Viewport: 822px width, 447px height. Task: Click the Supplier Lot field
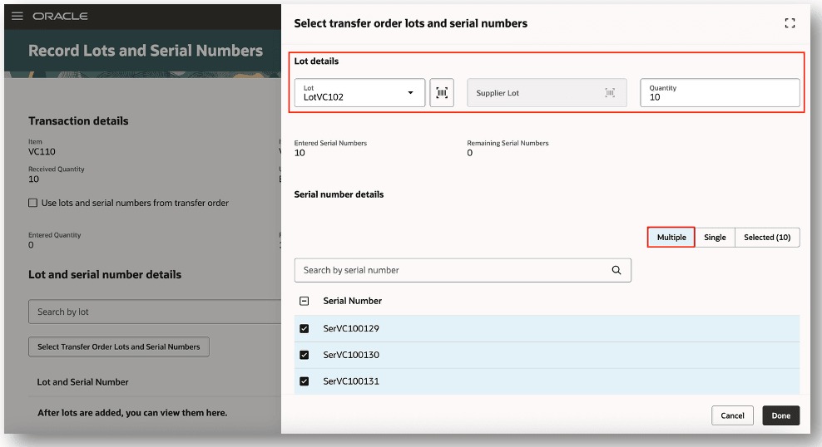pos(547,93)
